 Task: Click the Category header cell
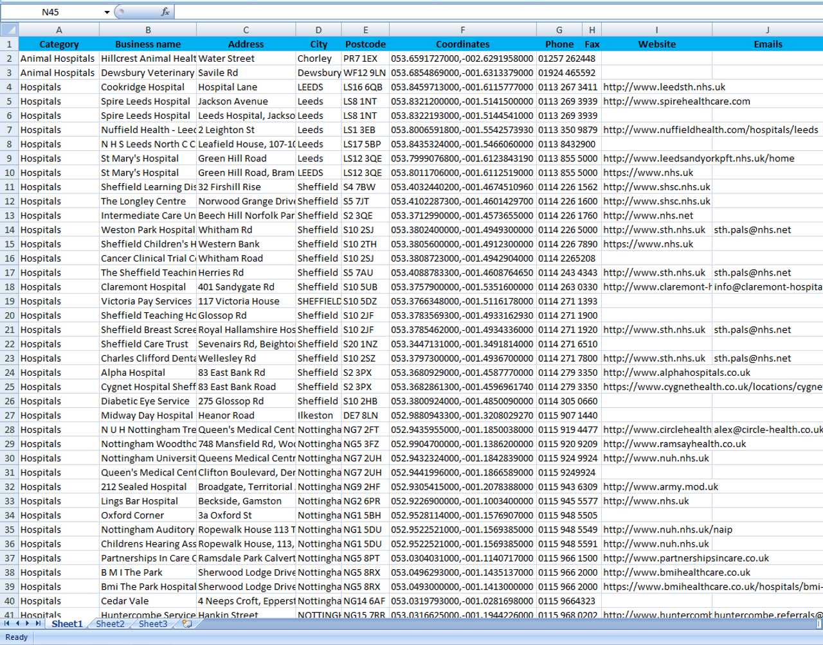pos(59,44)
